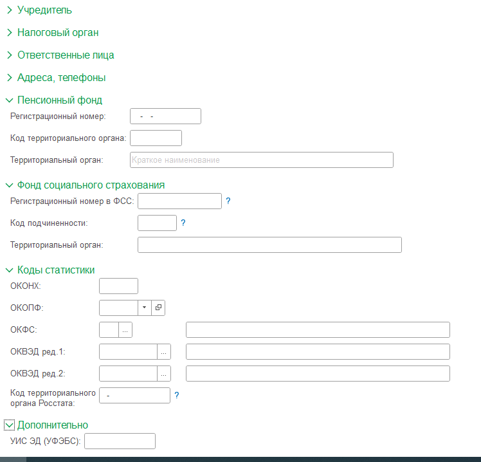Image resolution: width=481 pixels, height=462 pixels.
Task: Focus ОКВЭД ред.1 description field
Action: [318, 351]
